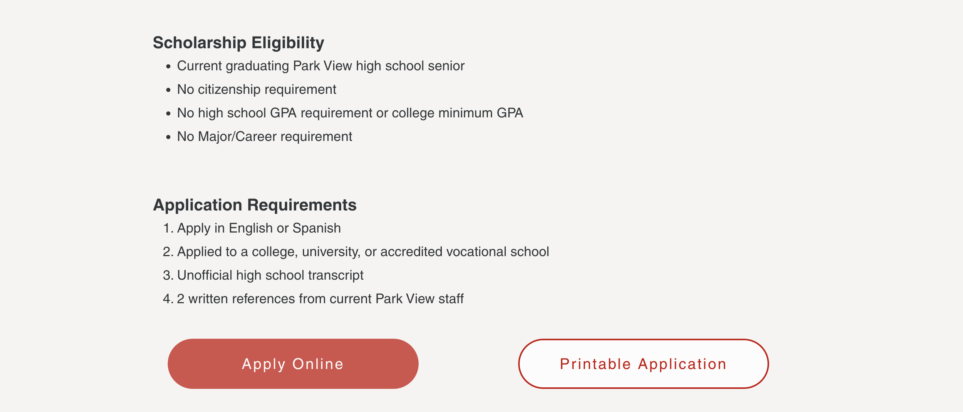The image size is (963, 412).
Task: Click the bullet before No citizenship requirement
Action: click(168, 90)
